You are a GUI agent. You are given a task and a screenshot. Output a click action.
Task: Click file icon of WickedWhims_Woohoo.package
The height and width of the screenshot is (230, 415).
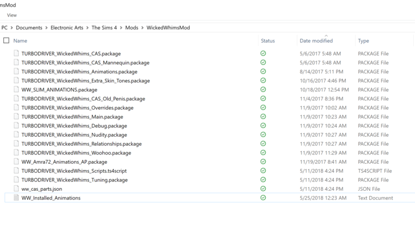pyautogui.click(x=16, y=152)
